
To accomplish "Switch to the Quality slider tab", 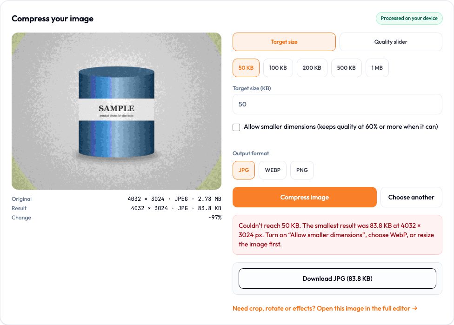I will (391, 42).
